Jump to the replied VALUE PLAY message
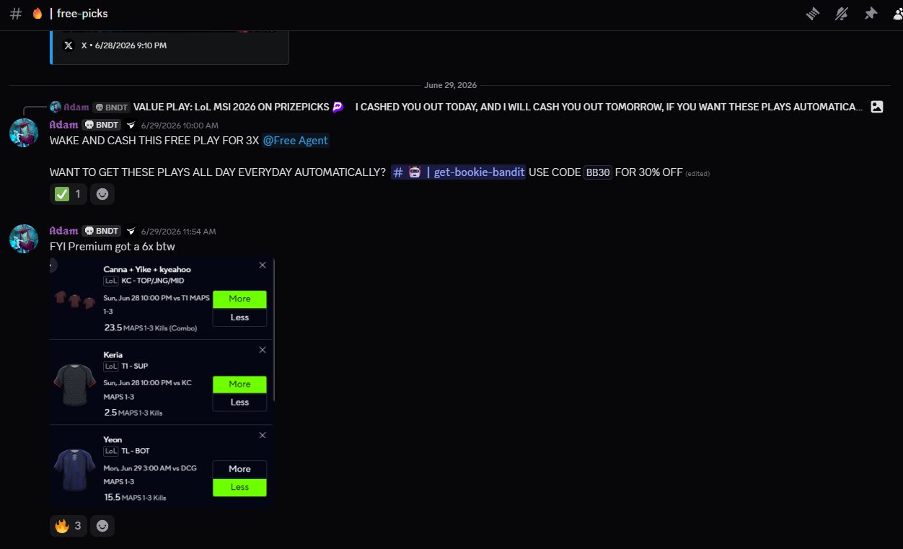 coord(498,107)
